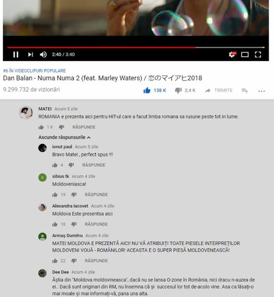This screenshot has height=297, width=274.
Task: Collapse replies with Ascunde răspunsurile
Action: pos(64,138)
